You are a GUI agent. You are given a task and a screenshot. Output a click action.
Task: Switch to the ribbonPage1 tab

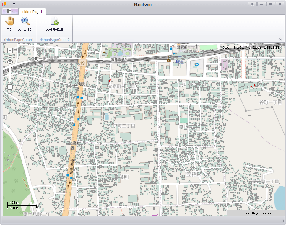point(32,11)
